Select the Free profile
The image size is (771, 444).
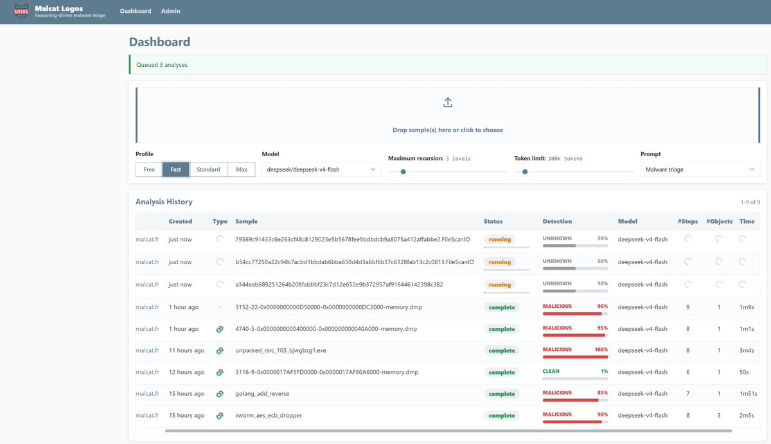click(x=149, y=170)
